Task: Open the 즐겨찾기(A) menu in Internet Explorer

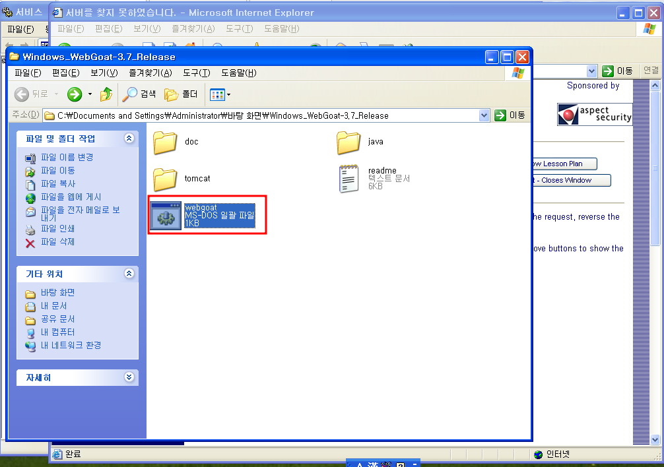Action: [193, 28]
